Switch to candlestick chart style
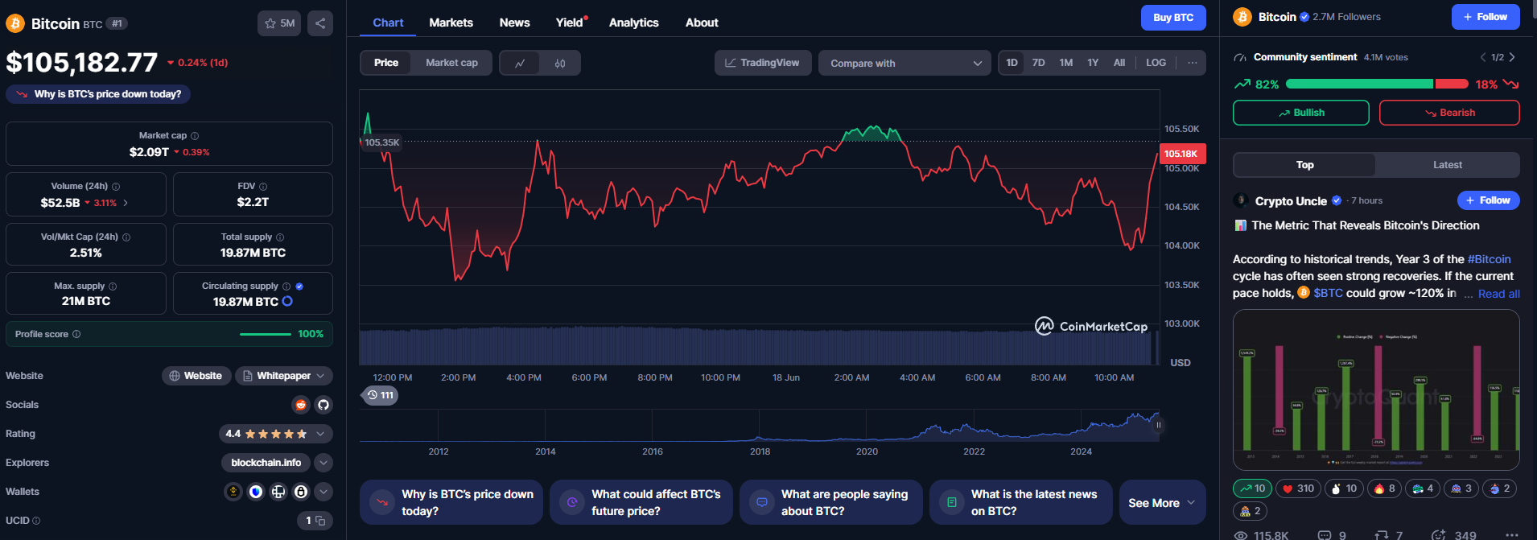 pos(560,63)
